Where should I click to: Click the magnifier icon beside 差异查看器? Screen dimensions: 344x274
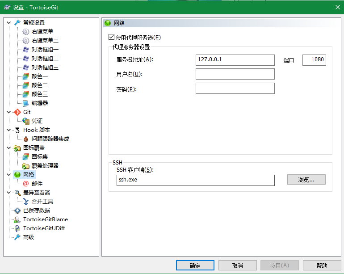point(17,193)
